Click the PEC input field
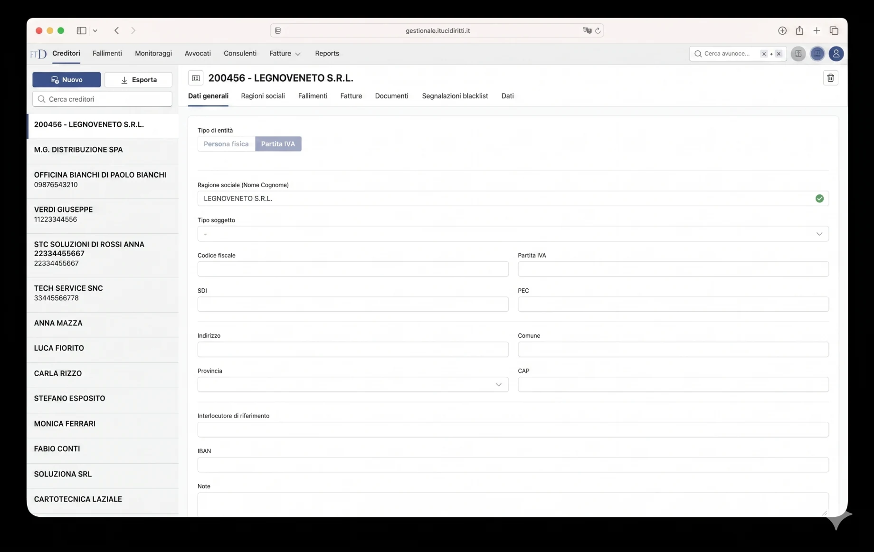This screenshot has width=874, height=552. pos(673,304)
